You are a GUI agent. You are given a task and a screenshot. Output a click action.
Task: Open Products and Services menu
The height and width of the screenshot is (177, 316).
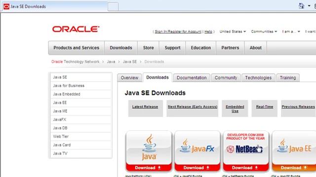pyautogui.click(x=77, y=48)
